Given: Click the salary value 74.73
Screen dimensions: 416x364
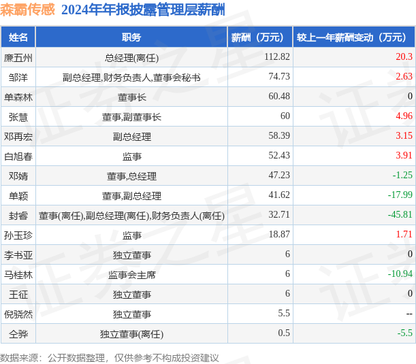Looking at the screenshot, I should click(x=279, y=76).
